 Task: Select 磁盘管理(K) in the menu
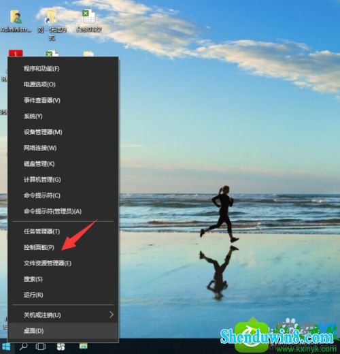(63, 164)
